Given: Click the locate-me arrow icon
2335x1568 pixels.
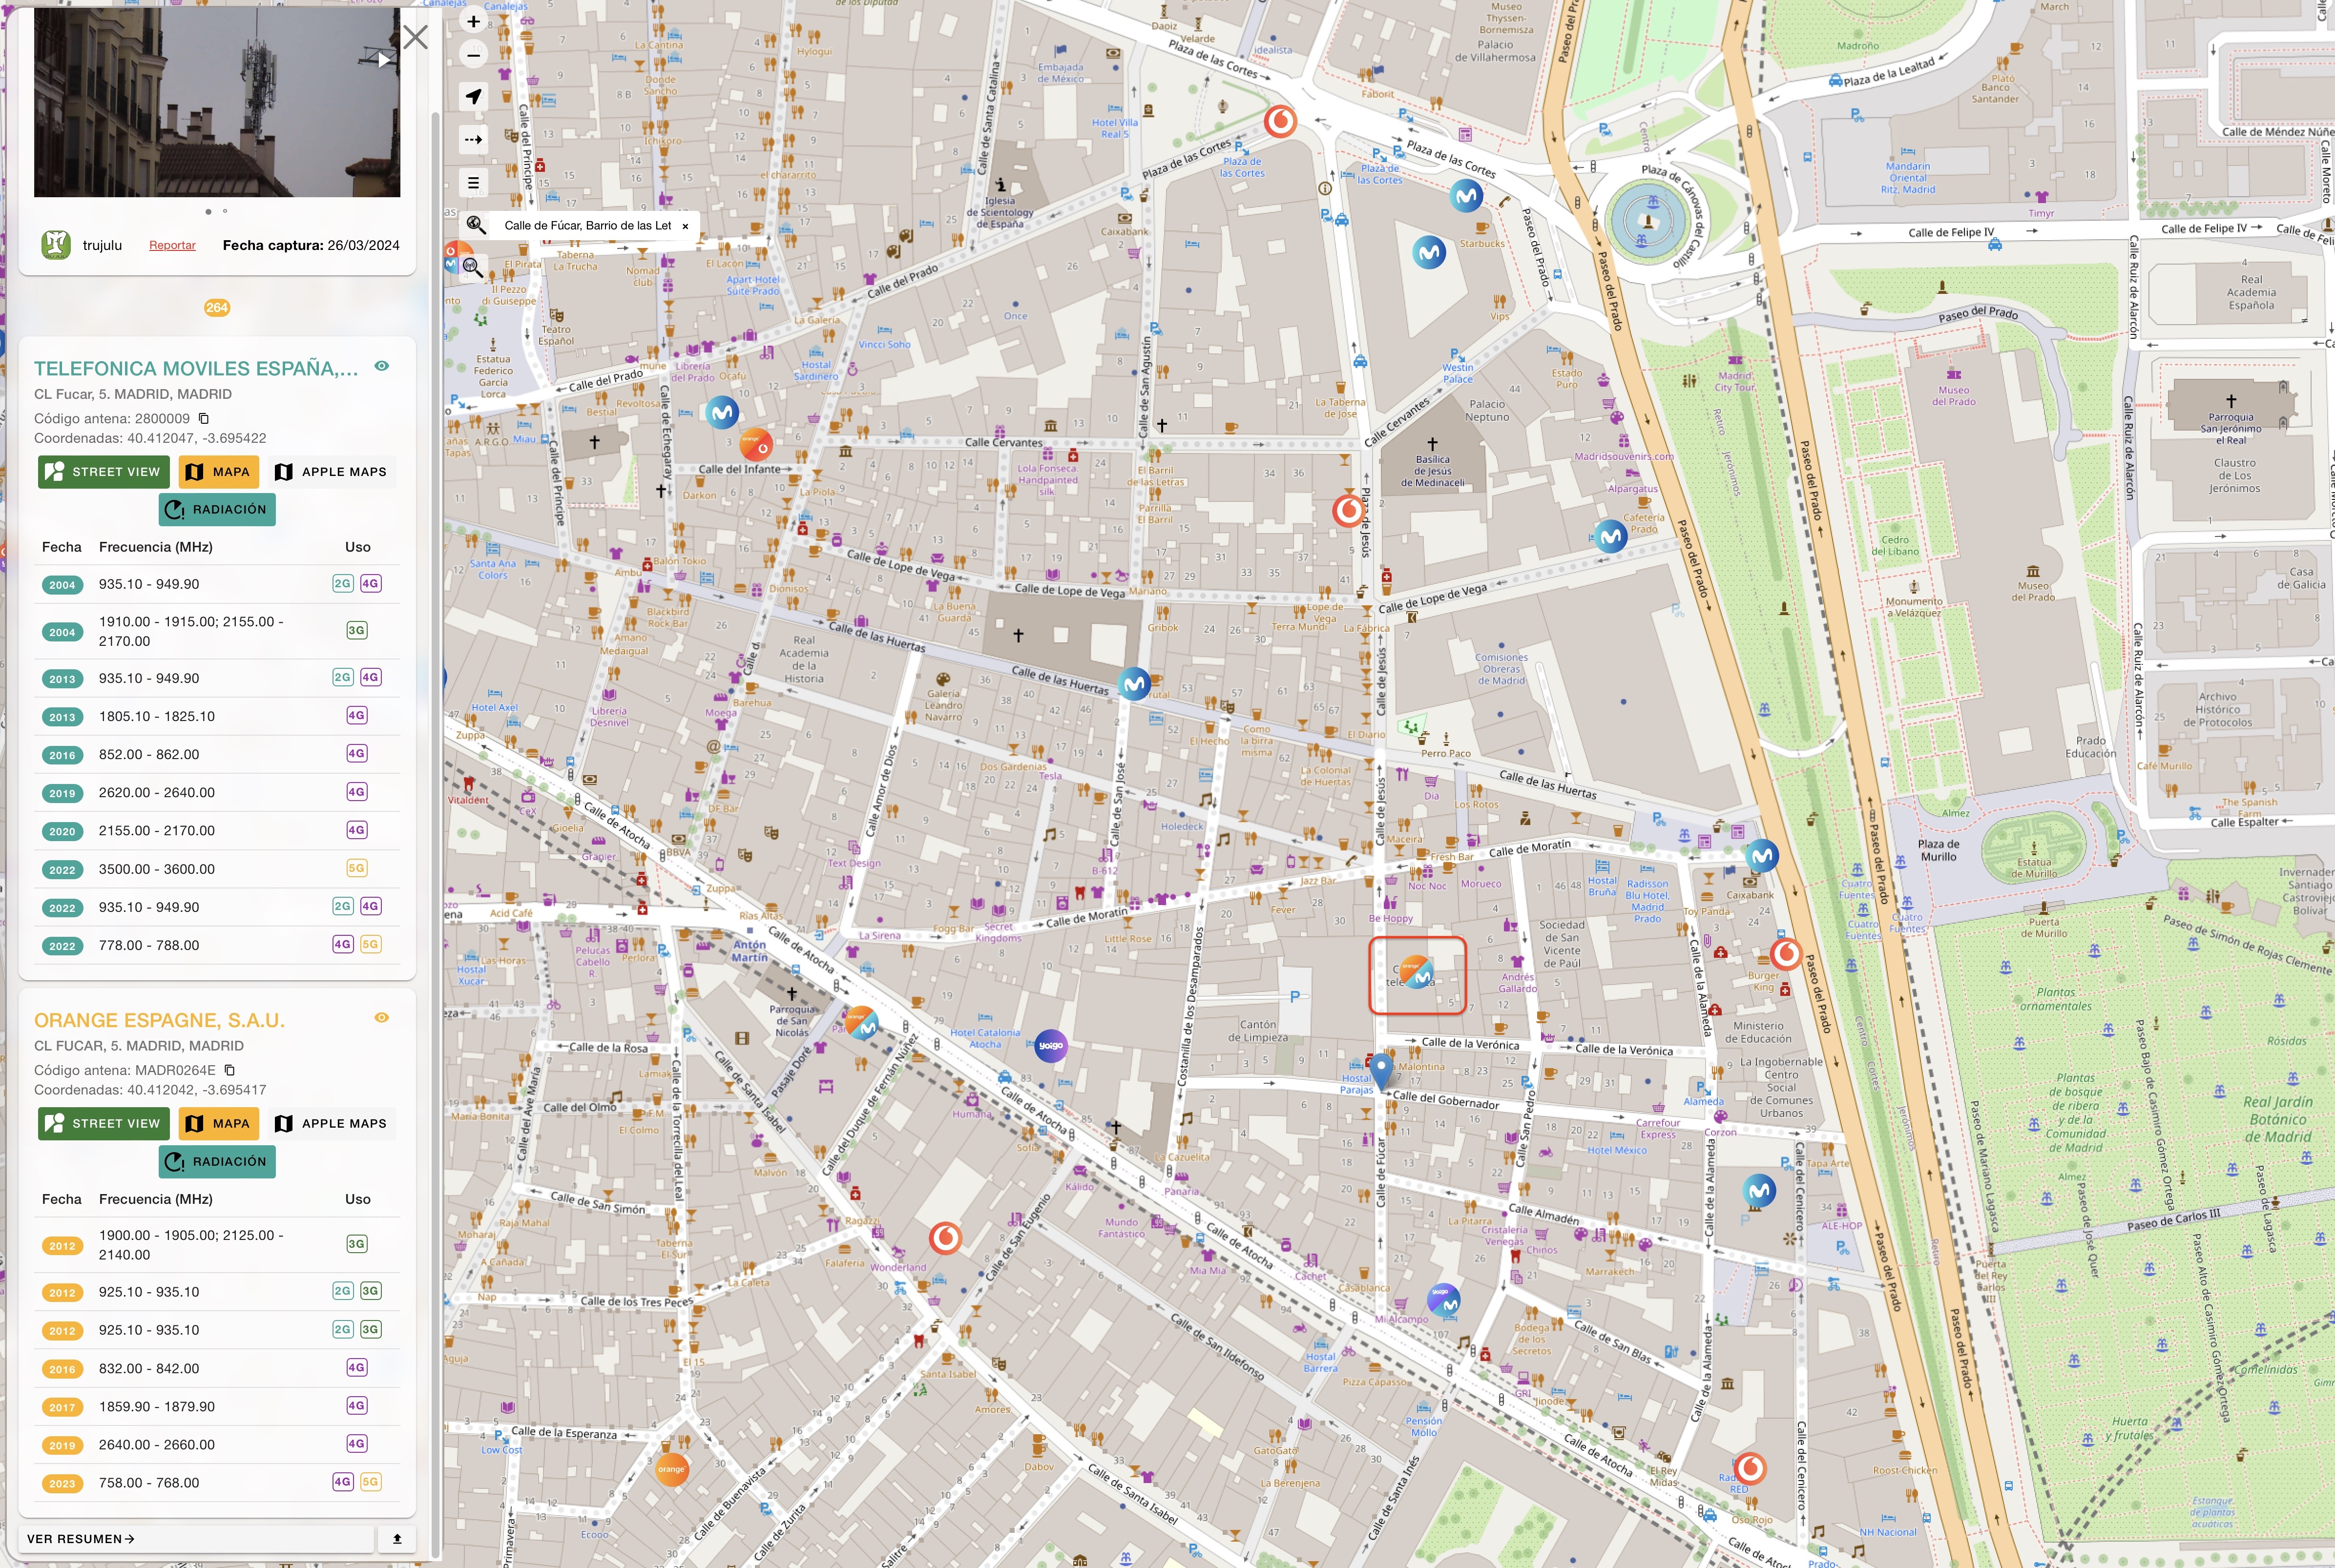Looking at the screenshot, I should [474, 96].
